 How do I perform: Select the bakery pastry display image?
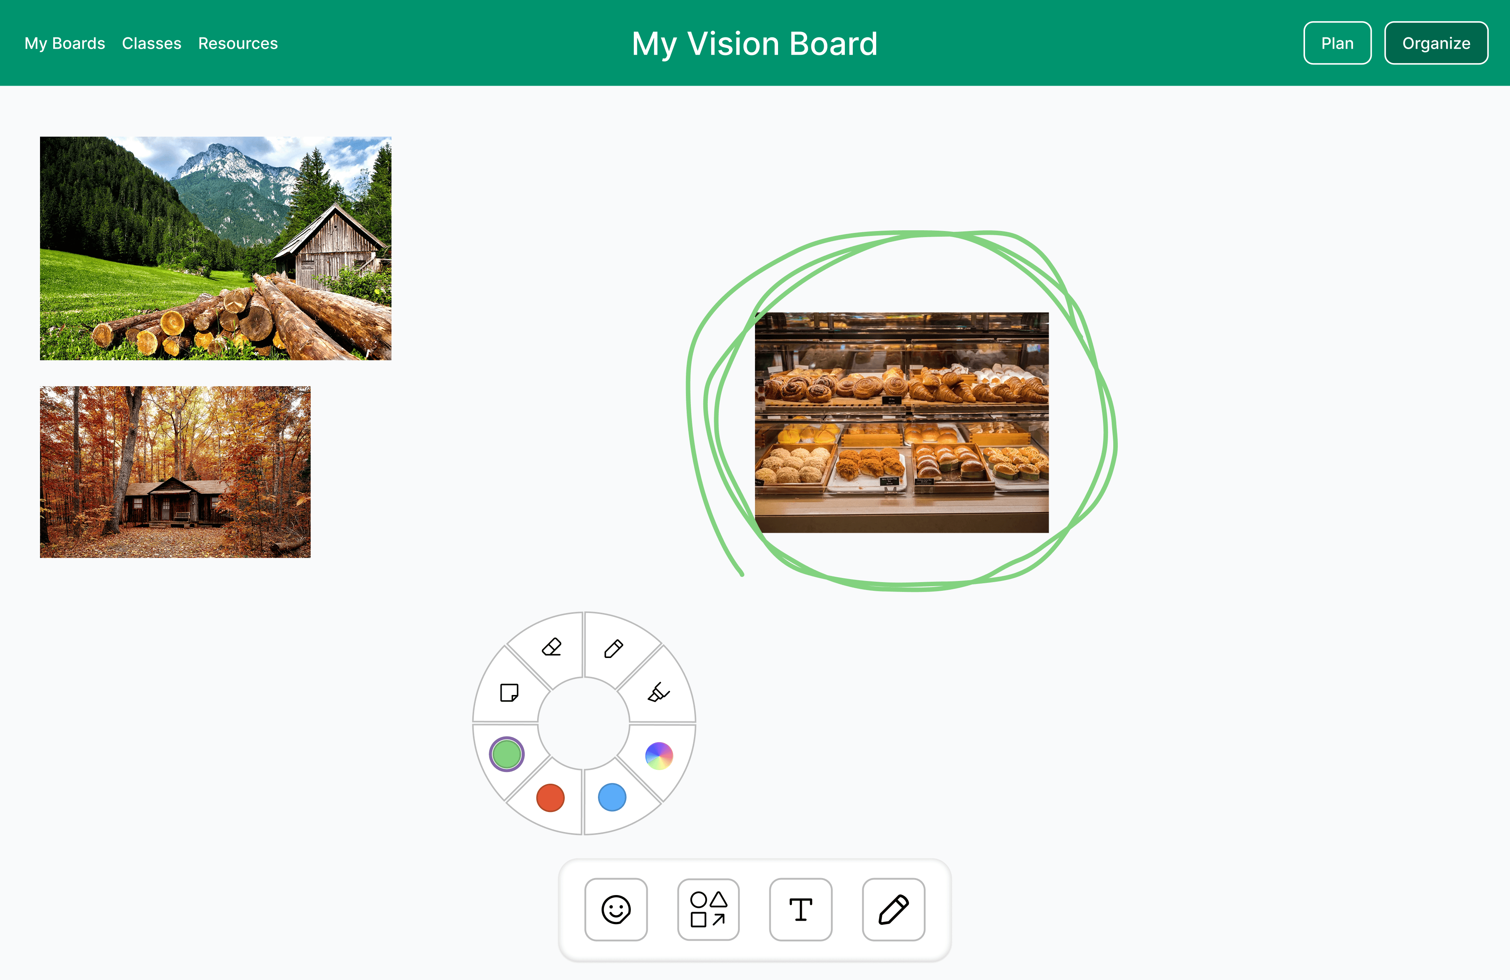coord(901,422)
